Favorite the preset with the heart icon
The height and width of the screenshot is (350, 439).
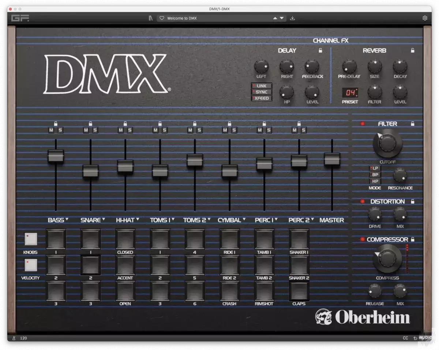tap(162, 18)
